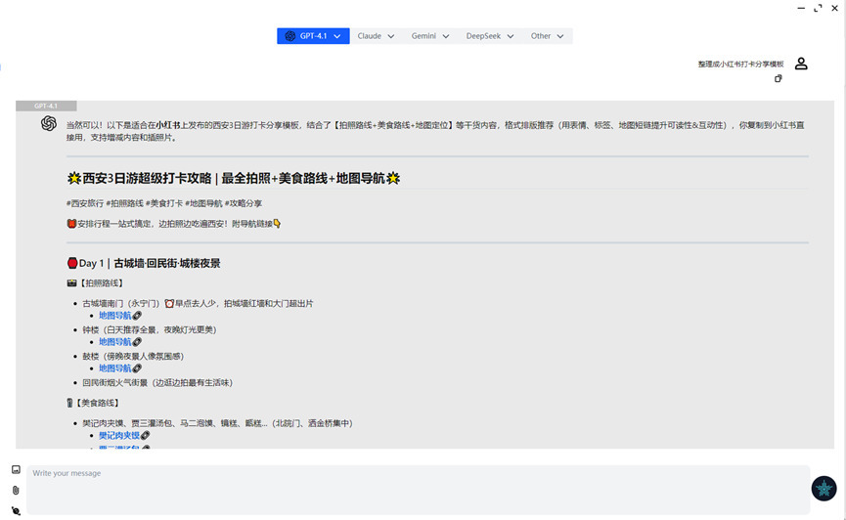
Task: Open the Gemini model dropdown
Action: [430, 36]
